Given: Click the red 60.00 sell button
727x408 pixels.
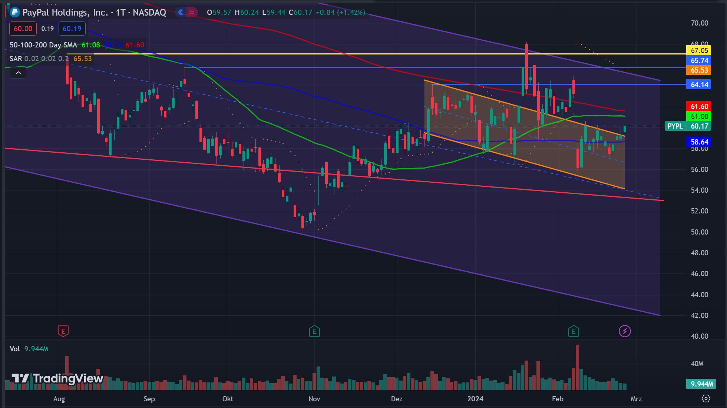Looking at the screenshot, I should (23, 29).
